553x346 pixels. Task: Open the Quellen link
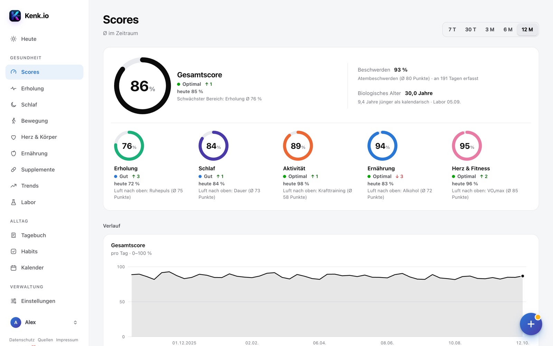[x=45, y=340]
